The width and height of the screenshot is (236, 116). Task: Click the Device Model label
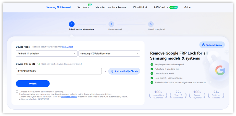point(23,47)
